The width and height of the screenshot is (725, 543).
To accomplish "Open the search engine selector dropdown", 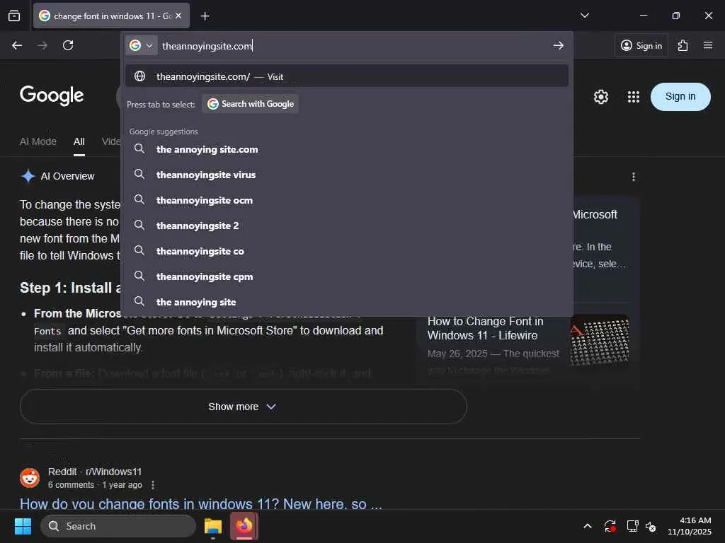I will coord(142,45).
